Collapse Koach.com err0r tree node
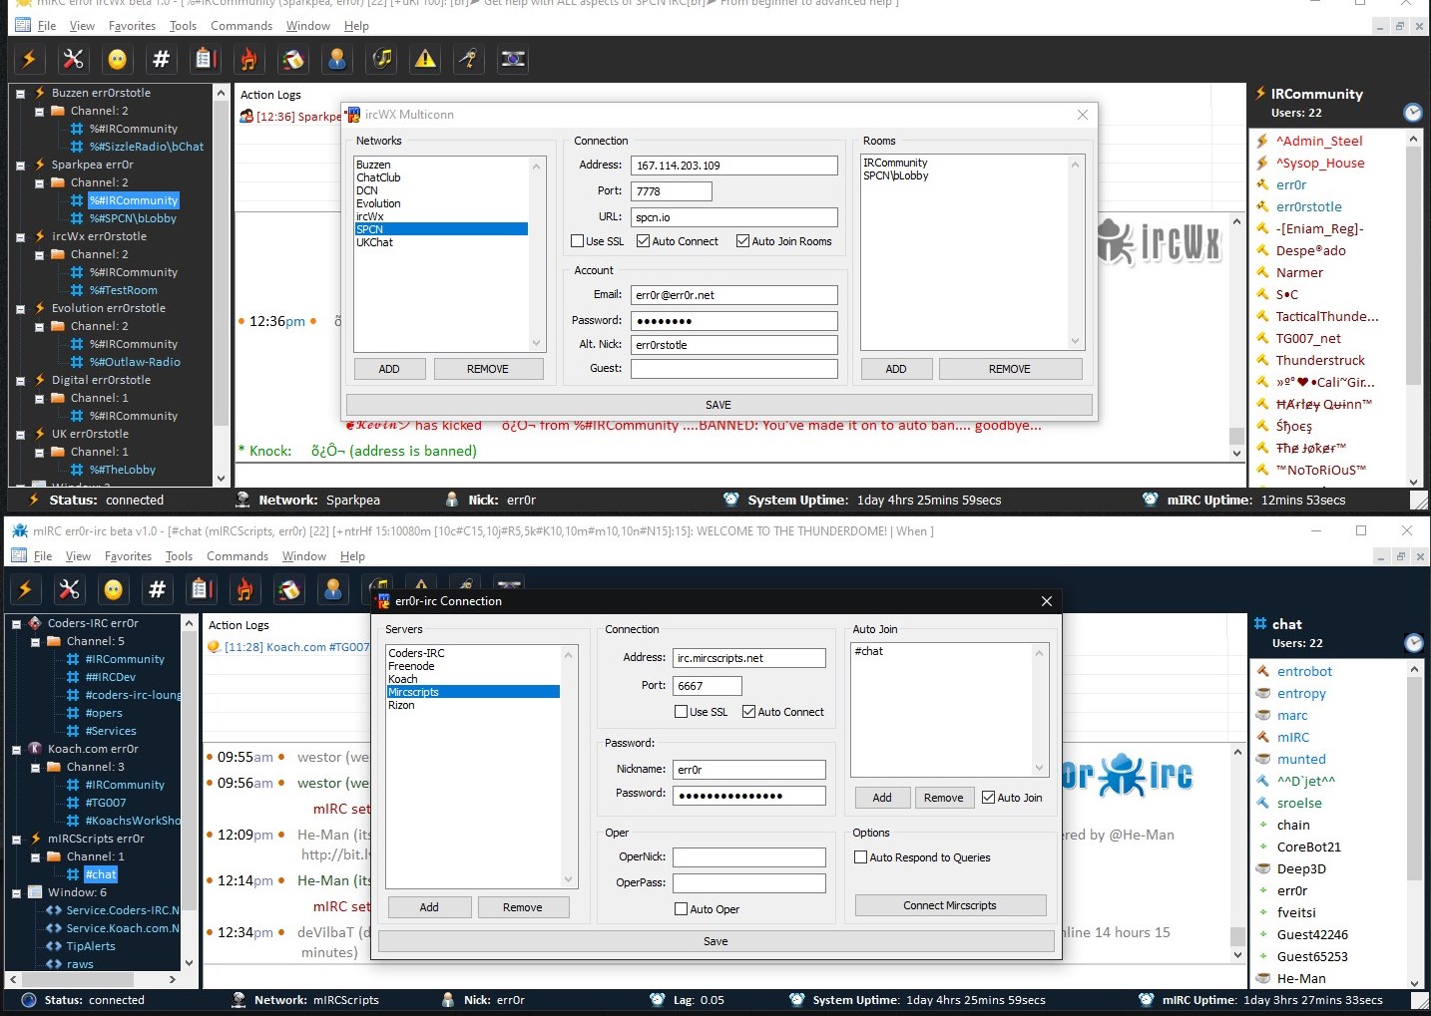 click(16, 750)
